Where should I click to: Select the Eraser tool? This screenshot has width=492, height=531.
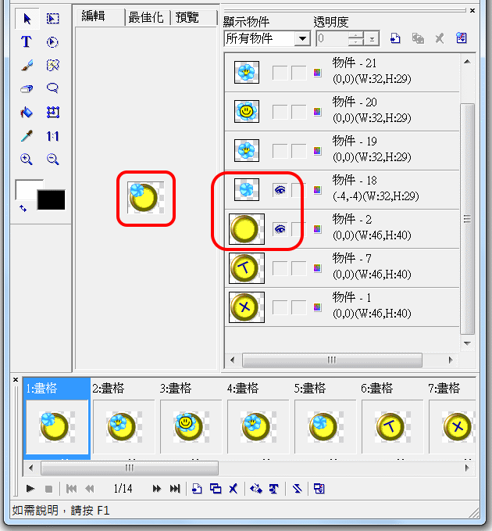[27, 89]
